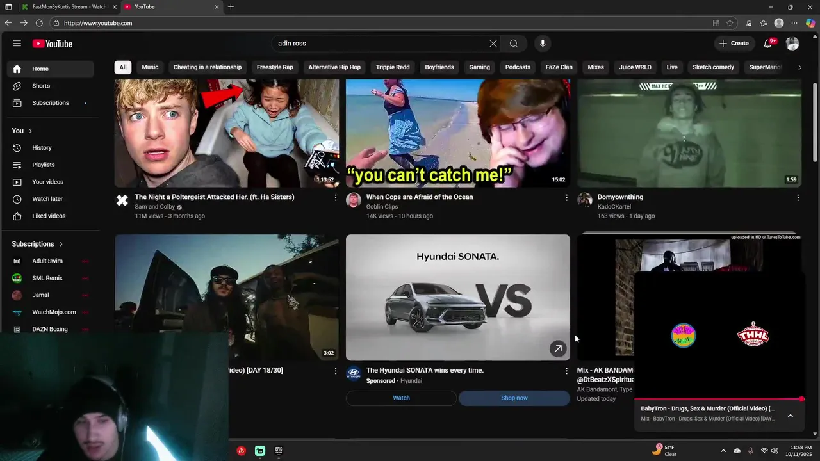The width and height of the screenshot is (820, 461).
Task: Open Hyundai advertiser logo
Action: (x=354, y=373)
